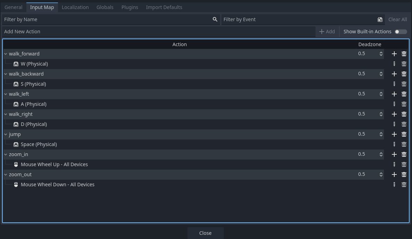The height and width of the screenshot is (239, 412).
Task: Adjust zoom_out deadzone stepper arrows
Action: coord(381,175)
